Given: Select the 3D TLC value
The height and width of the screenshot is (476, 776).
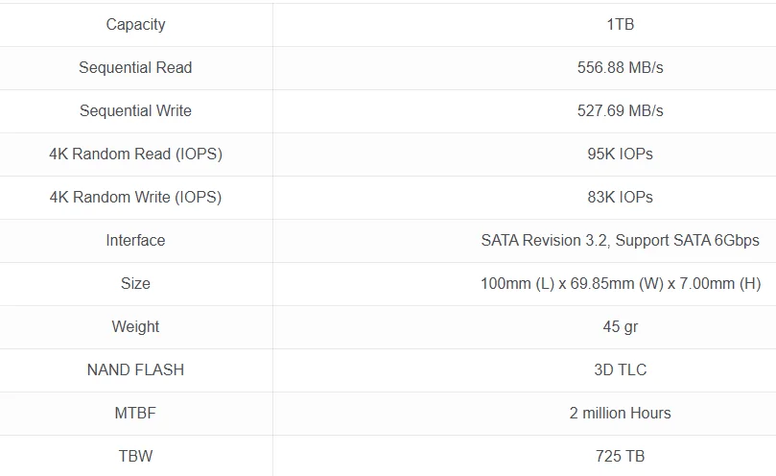Looking at the screenshot, I should [x=620, y=370].
